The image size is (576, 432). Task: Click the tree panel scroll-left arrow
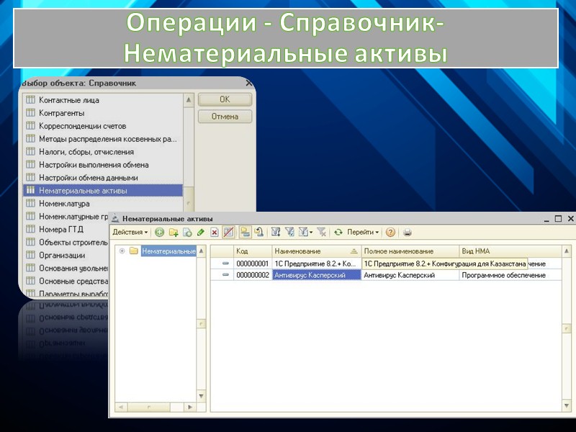pyautogui.click(x=121, y=407)
